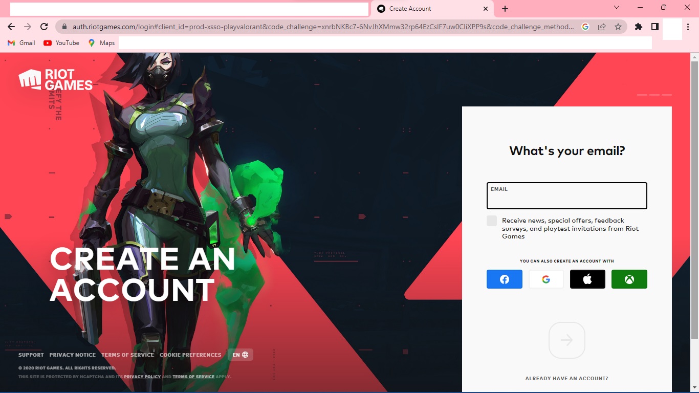The image size is (699, 393).
Task: Open the browser tab search chevron
Action: 616,8
